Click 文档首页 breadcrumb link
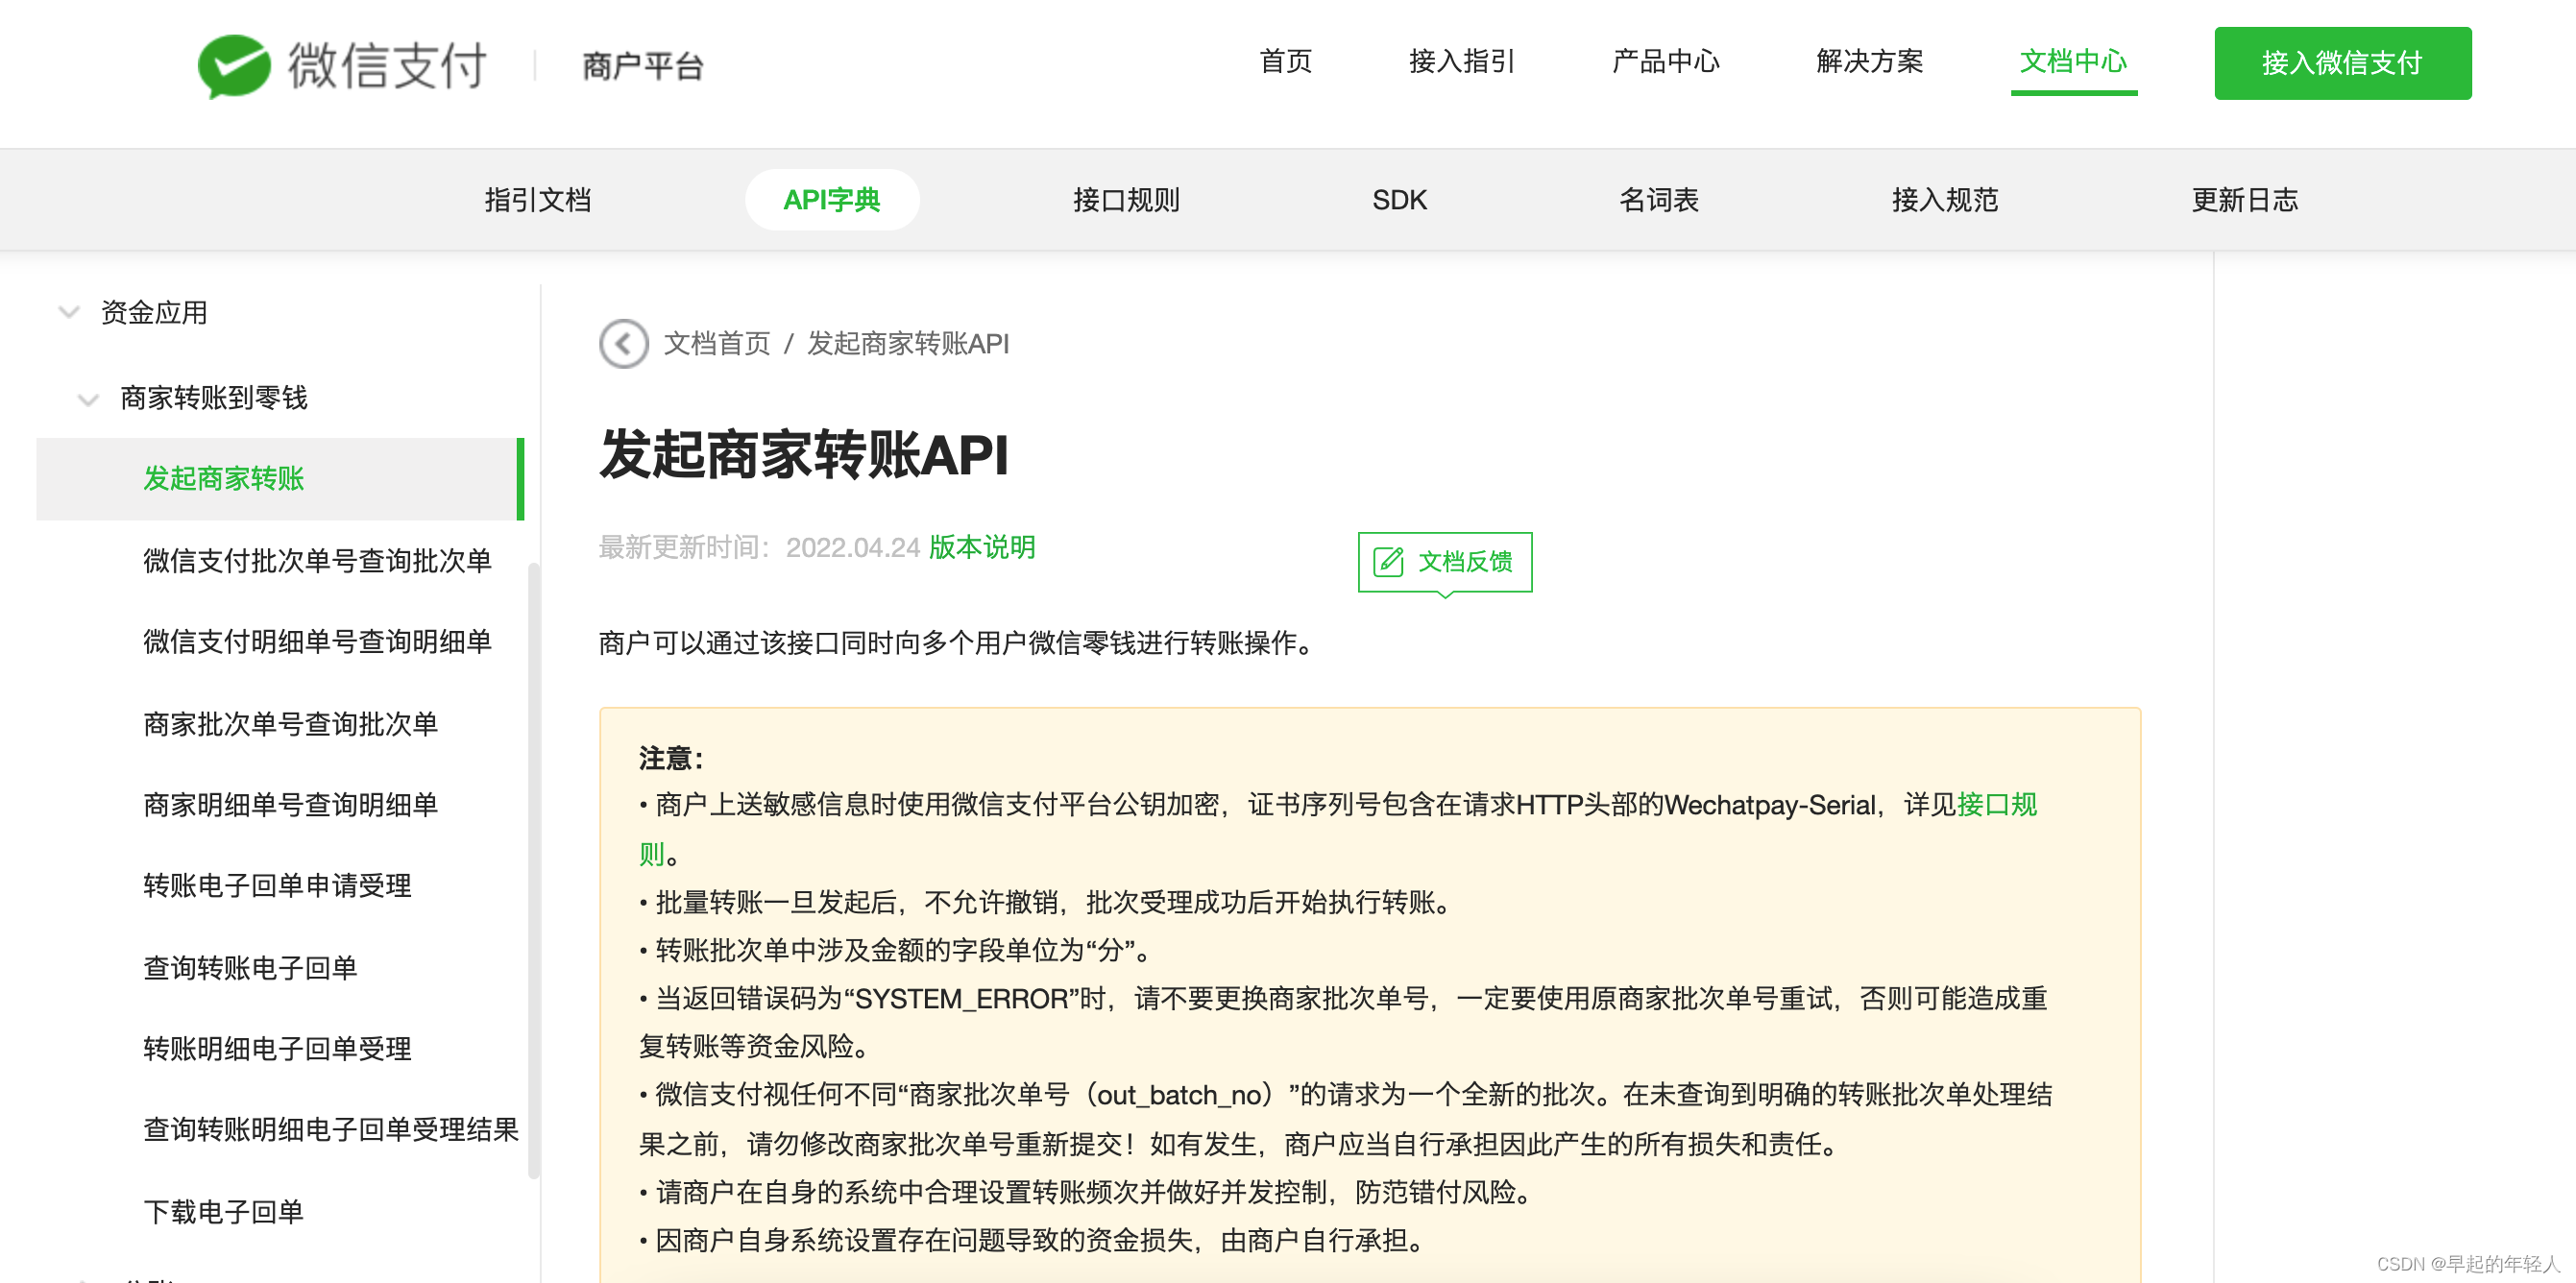This screenshot has width=2576, height=1283. [717, 344]
